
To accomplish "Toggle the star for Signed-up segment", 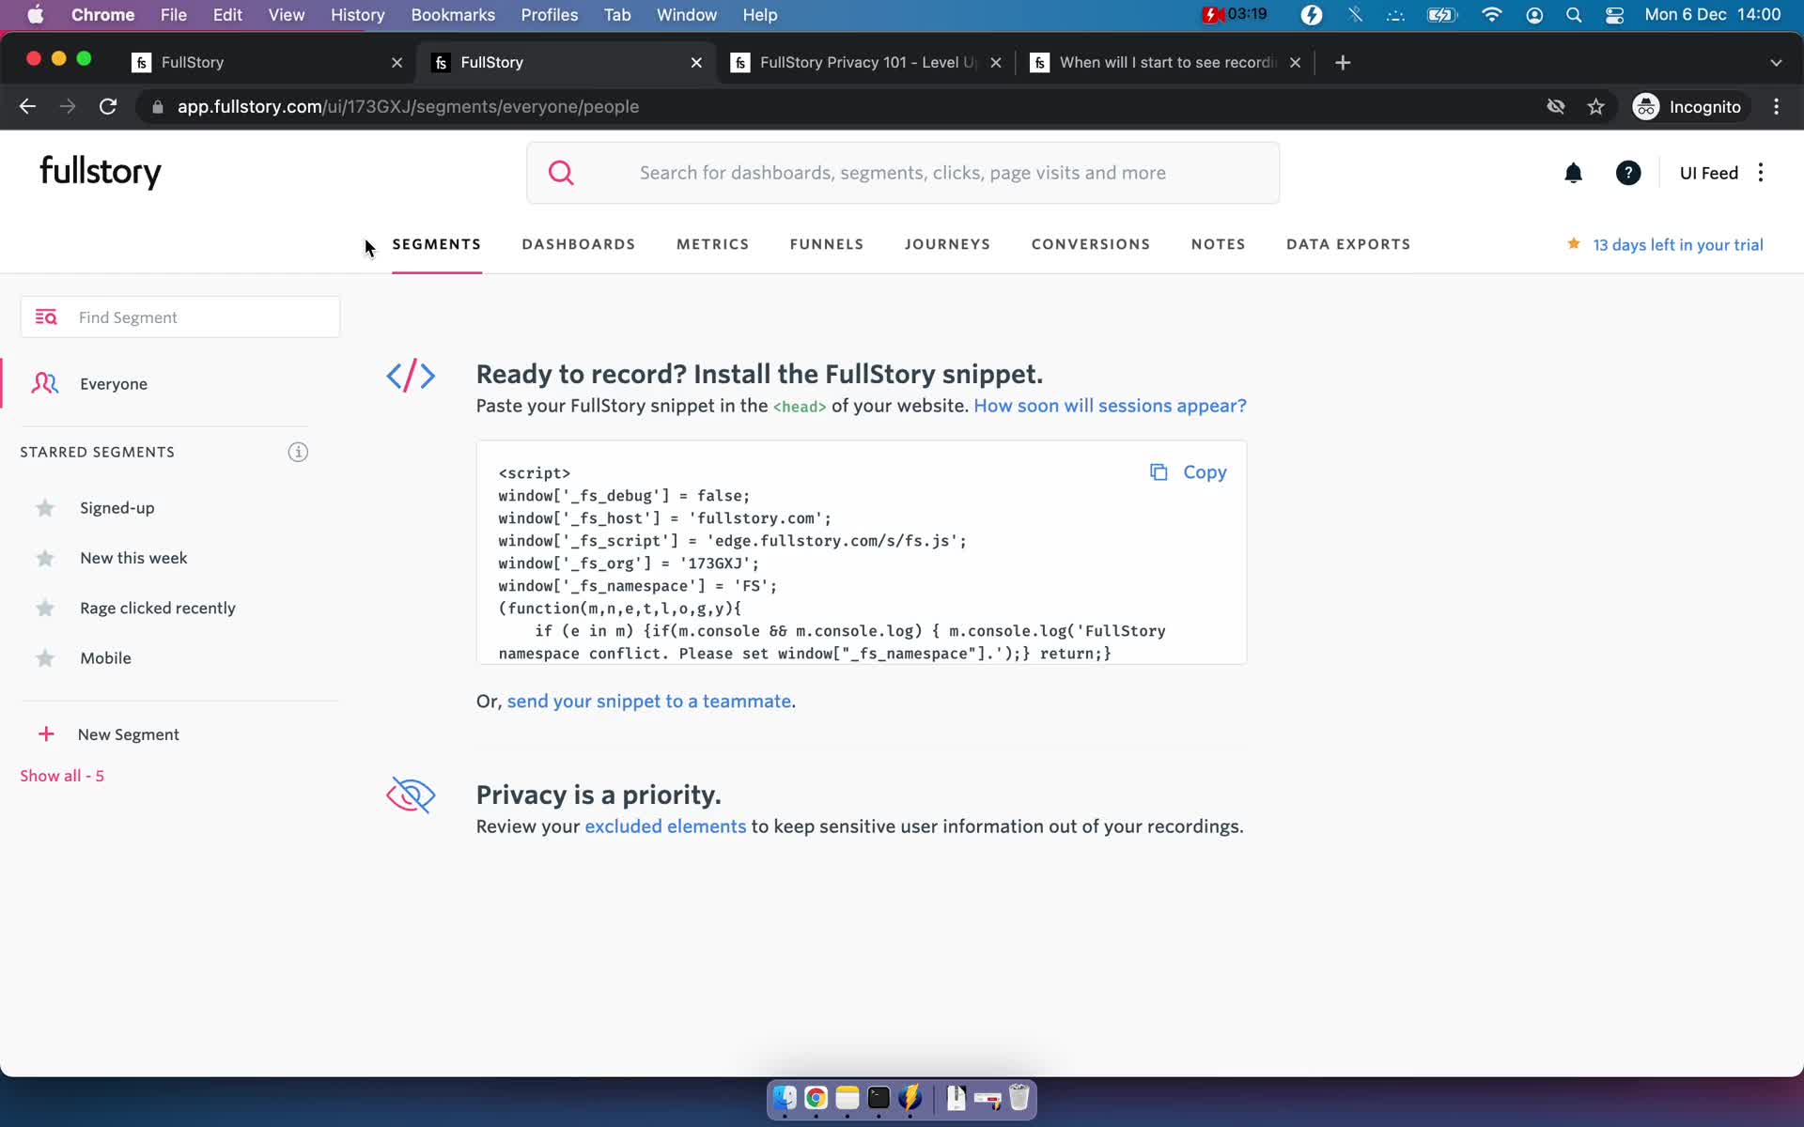I will coord(45,508).
